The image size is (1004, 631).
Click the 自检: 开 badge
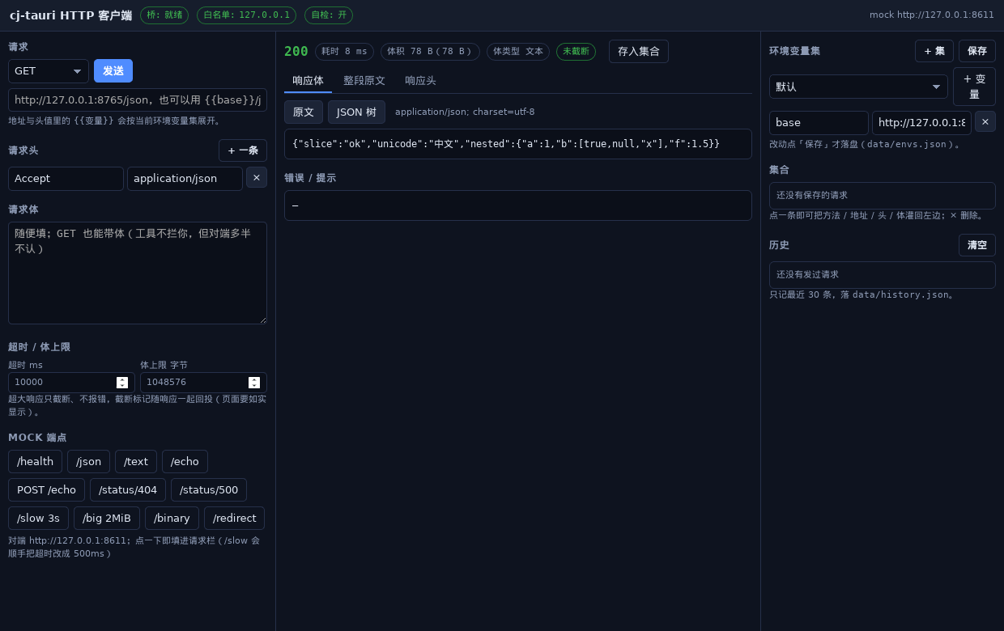tap(329, 15)
